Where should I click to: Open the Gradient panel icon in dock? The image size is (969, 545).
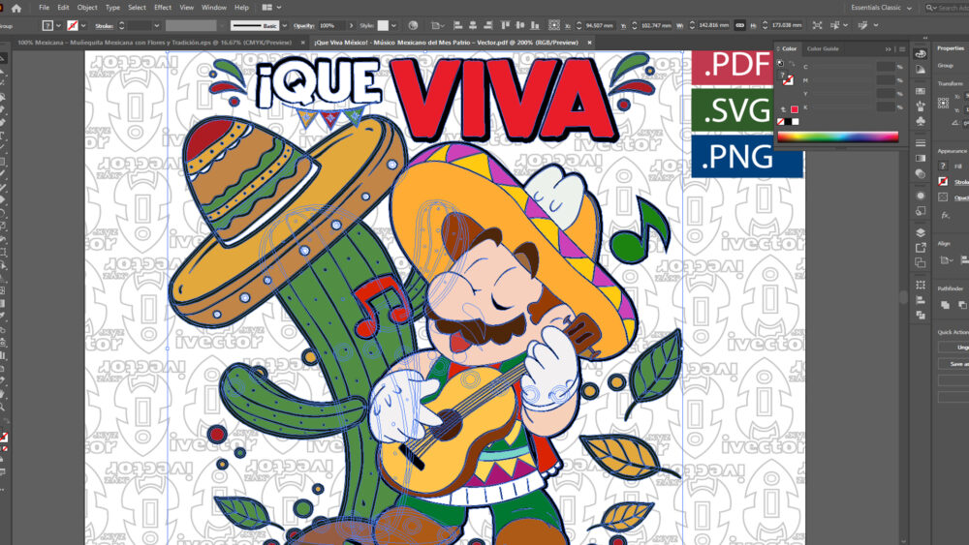point(921,159)
